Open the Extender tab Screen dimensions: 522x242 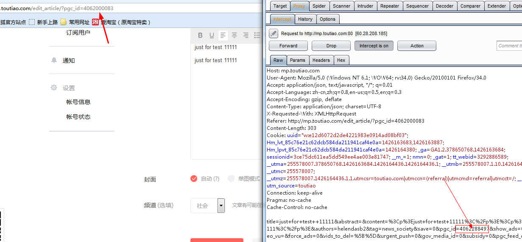(x=497, y=6)
